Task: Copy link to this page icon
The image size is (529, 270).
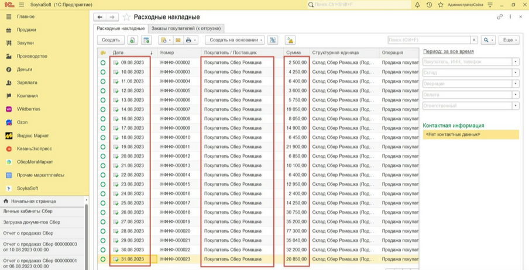Action: click(x=500, y=17)
